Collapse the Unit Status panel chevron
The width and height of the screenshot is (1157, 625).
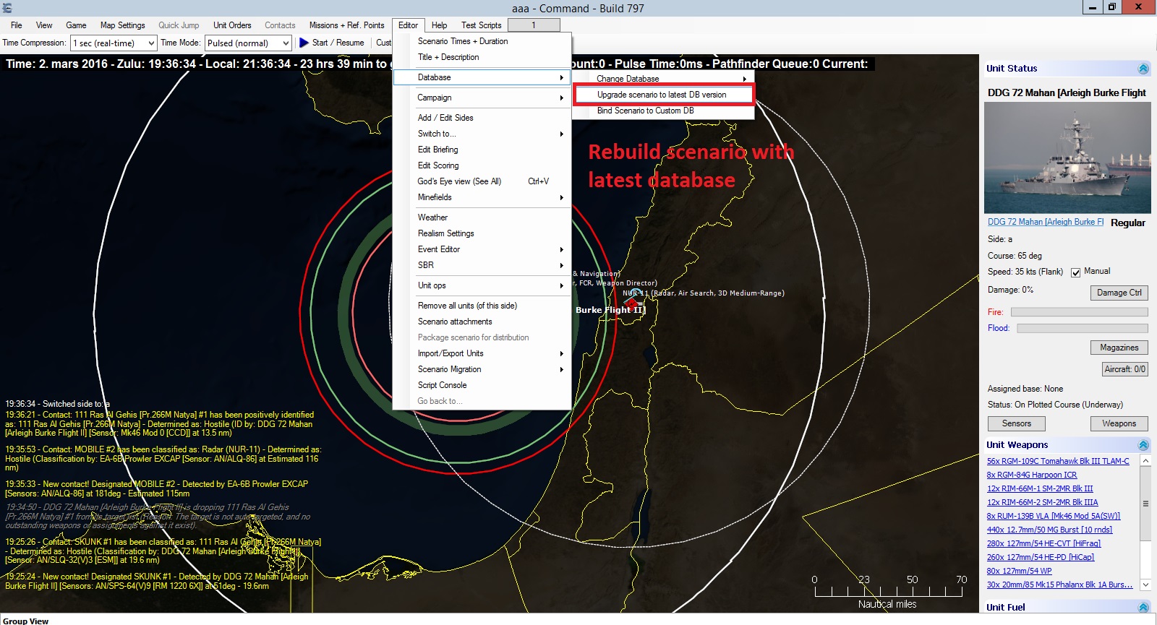coord(1143,69)
